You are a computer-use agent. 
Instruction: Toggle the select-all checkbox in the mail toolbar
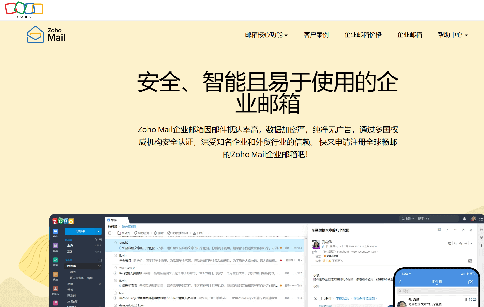click(x=110, y=233)
